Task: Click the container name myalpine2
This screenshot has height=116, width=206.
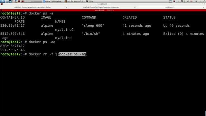Action: (64, 30)
